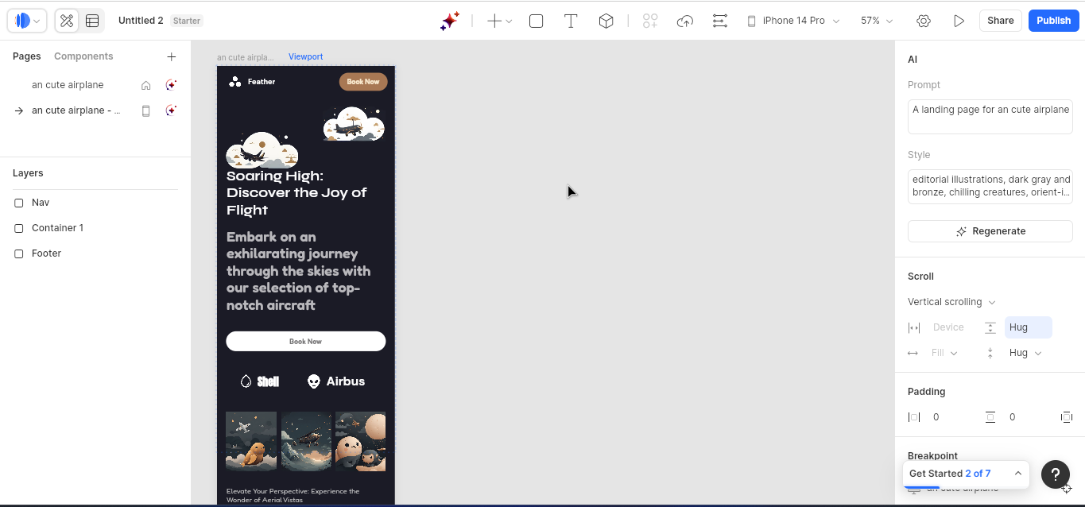
Task: Select the an cute airplane page
Action: 68,85
